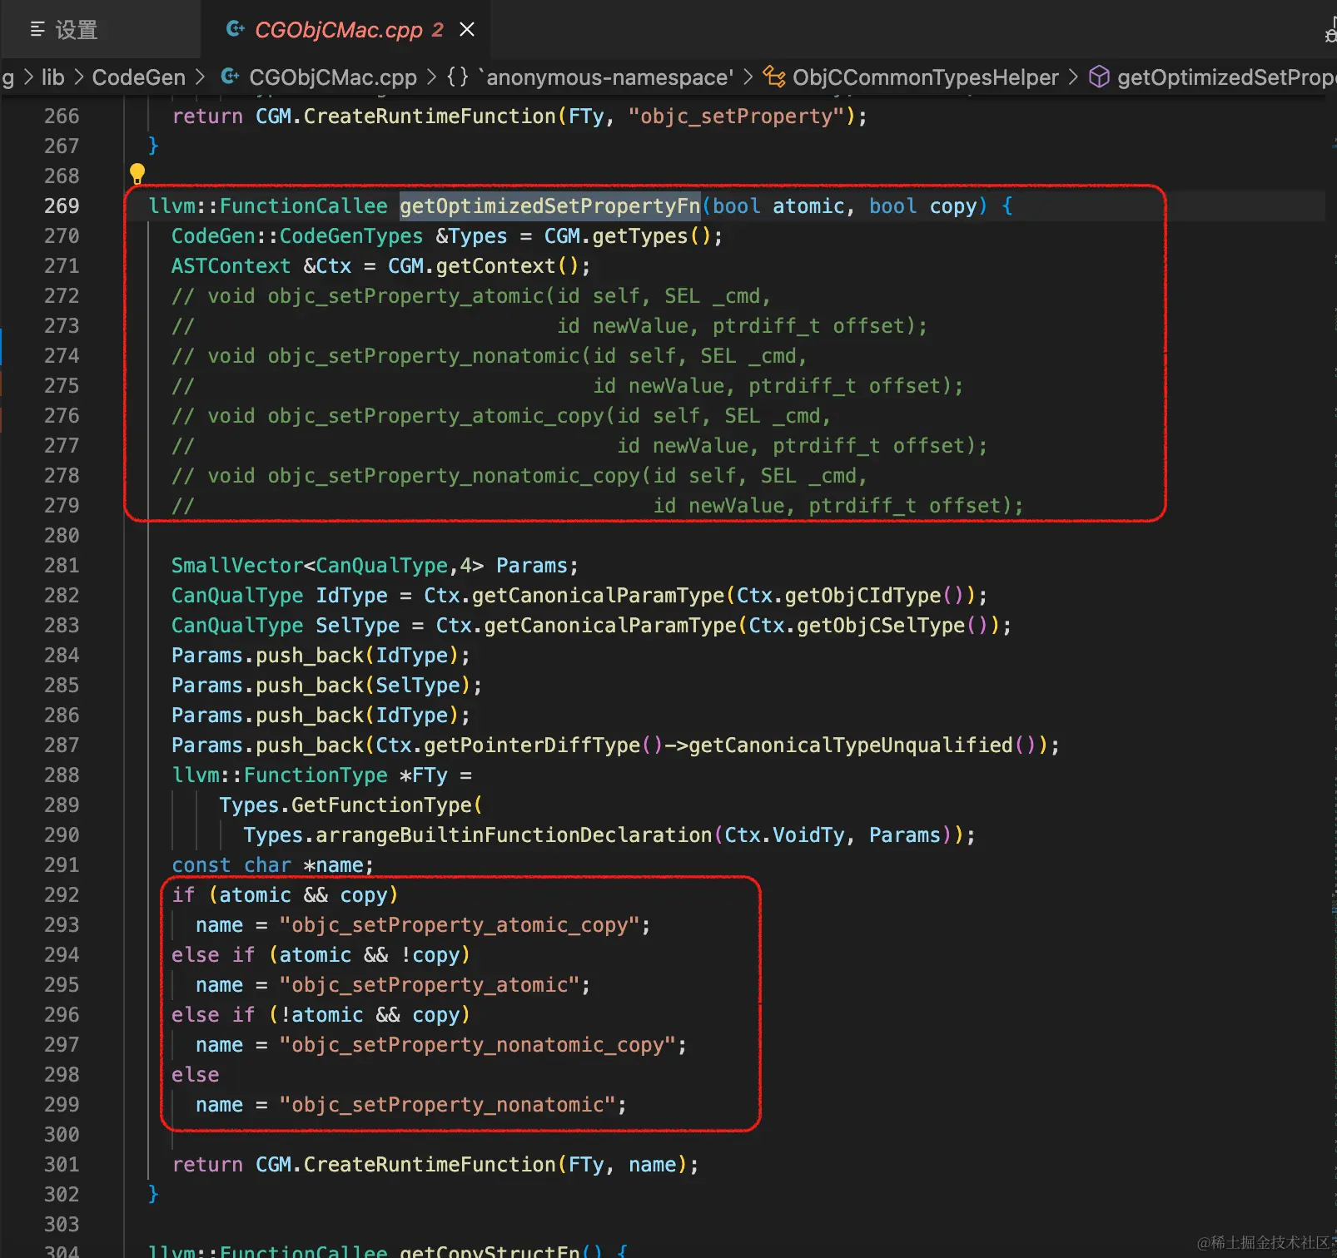Click the "objc_setProperty_atomic_copy" string literal
1337x1258 pixels.
pos(459,924)
